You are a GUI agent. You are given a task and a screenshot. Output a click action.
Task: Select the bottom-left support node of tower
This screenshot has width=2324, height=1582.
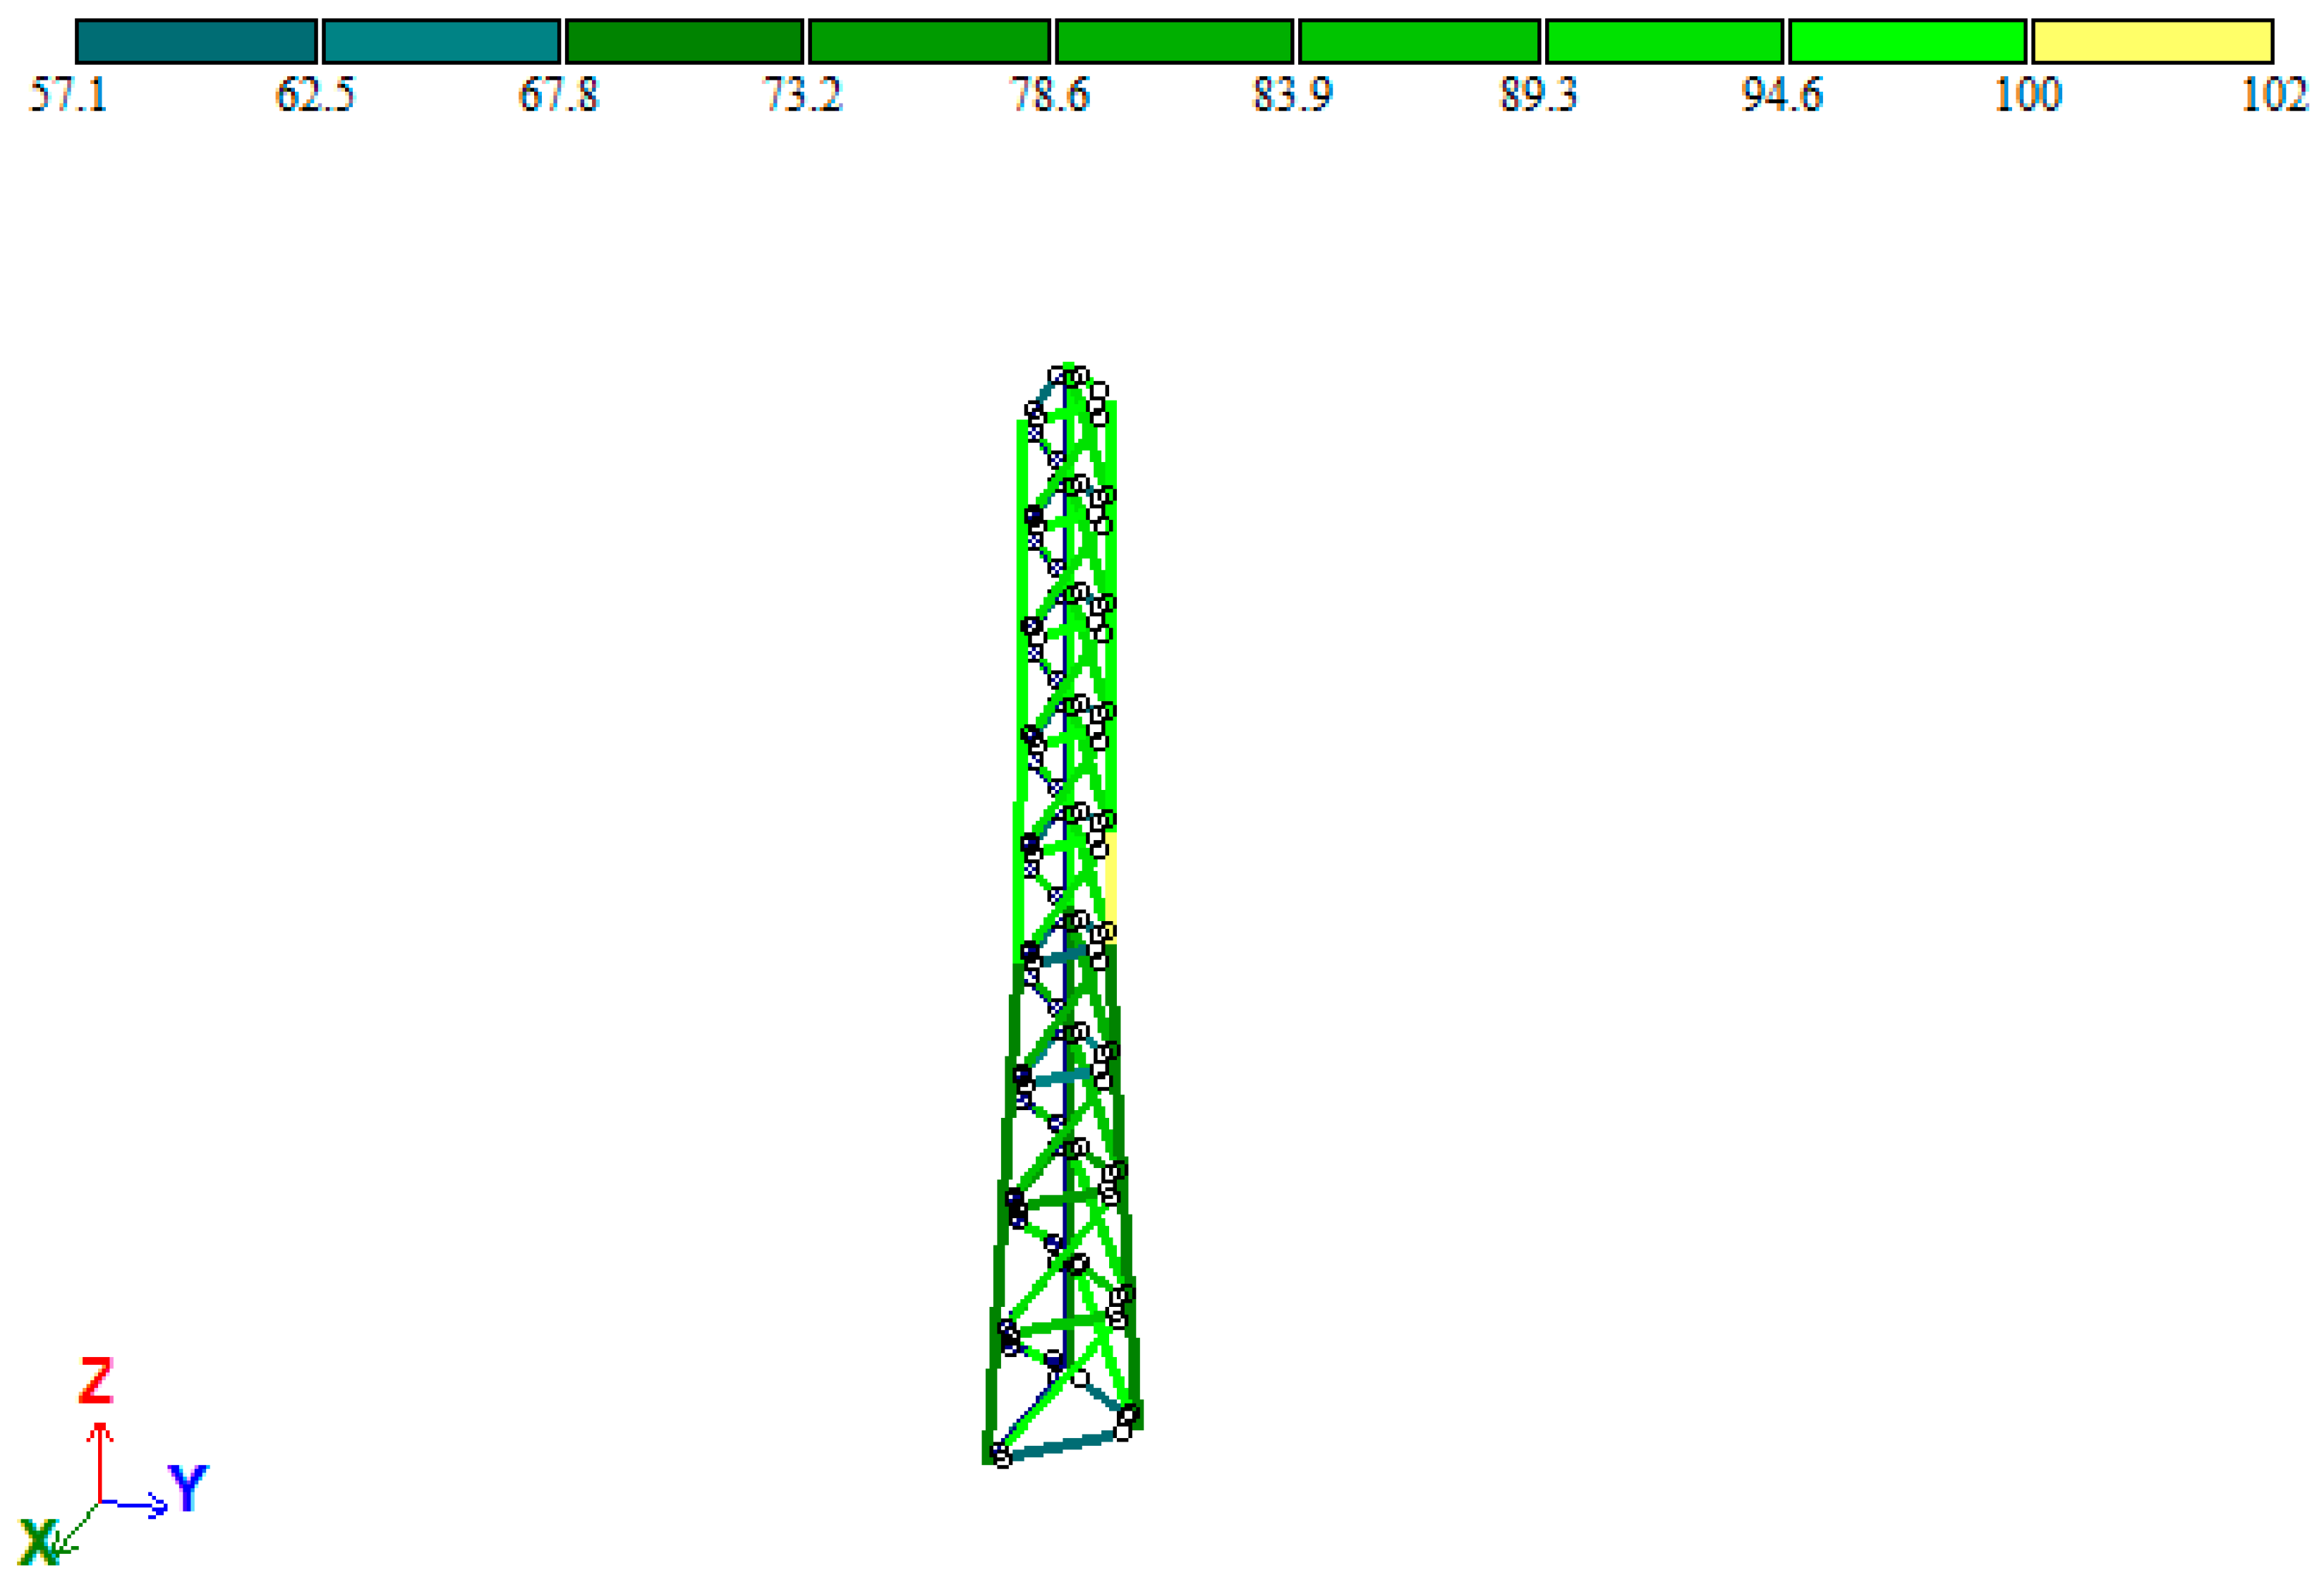coord(1000,1454)
